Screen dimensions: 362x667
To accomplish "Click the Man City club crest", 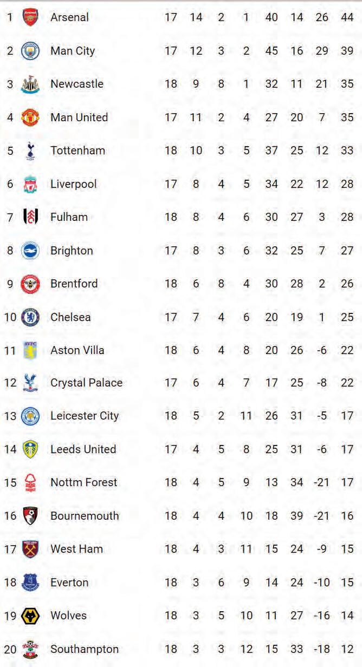I will [30, 51].
